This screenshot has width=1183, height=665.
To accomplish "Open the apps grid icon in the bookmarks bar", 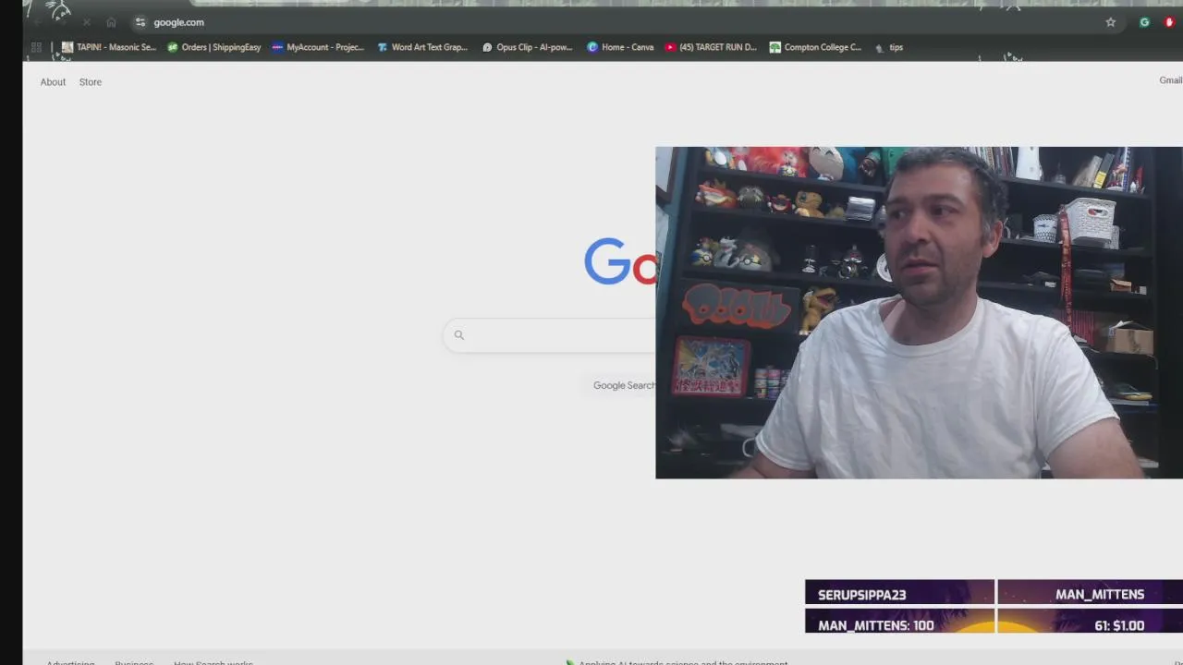I will click(36, 47).
